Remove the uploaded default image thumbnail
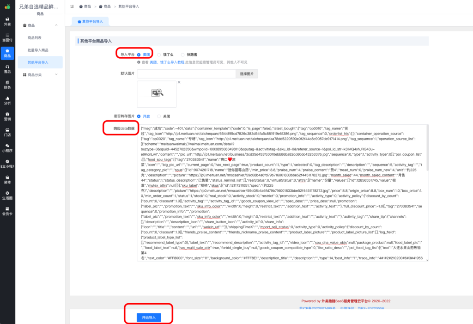The image size is (473, 324). pos(178,82)
